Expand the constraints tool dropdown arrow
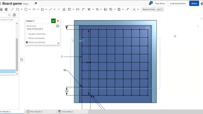Viewport: 203px width, 114px height. click(x=138, y=9)
